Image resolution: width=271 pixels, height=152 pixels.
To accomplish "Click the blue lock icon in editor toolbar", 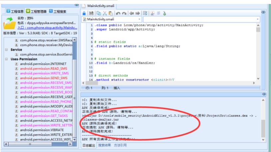I will 84,13.
